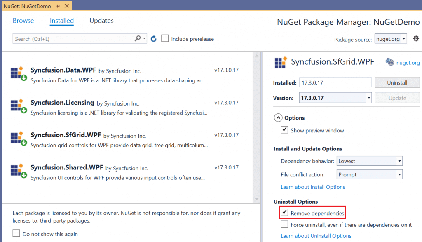Click the Uninstall button
Image resolution: width=422 pixels, height=242 pixels.
397,83
